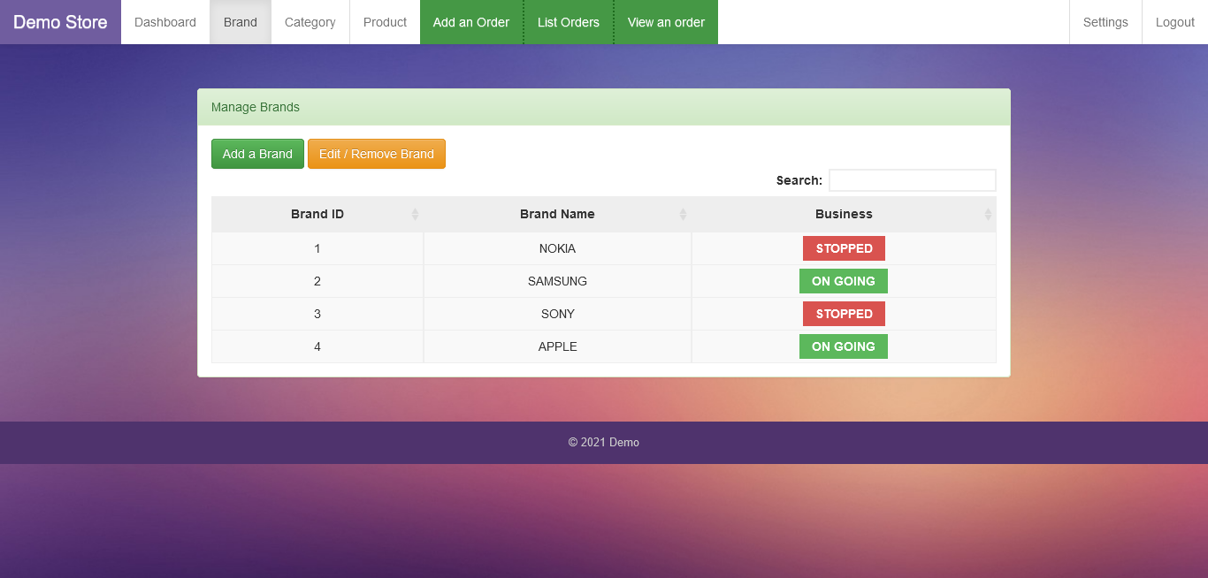Click the Demo Store brand logo

tap(60, 22)
